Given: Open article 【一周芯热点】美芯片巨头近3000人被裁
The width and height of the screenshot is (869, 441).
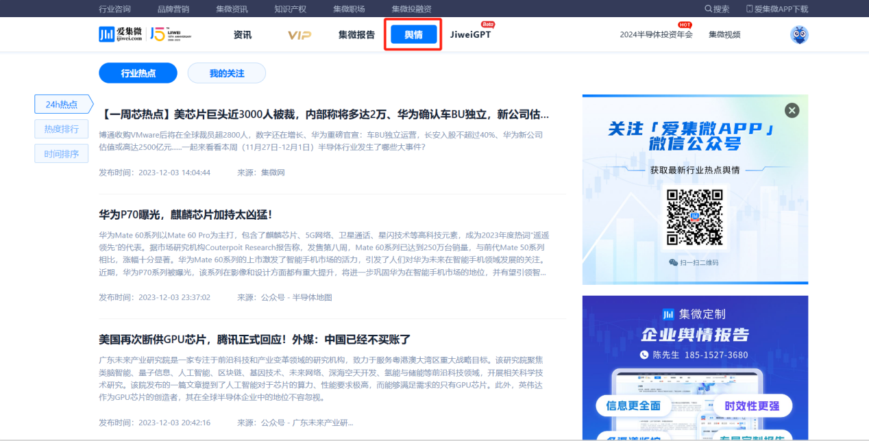Looking at the screenshot, I should [x=325, y=114].
